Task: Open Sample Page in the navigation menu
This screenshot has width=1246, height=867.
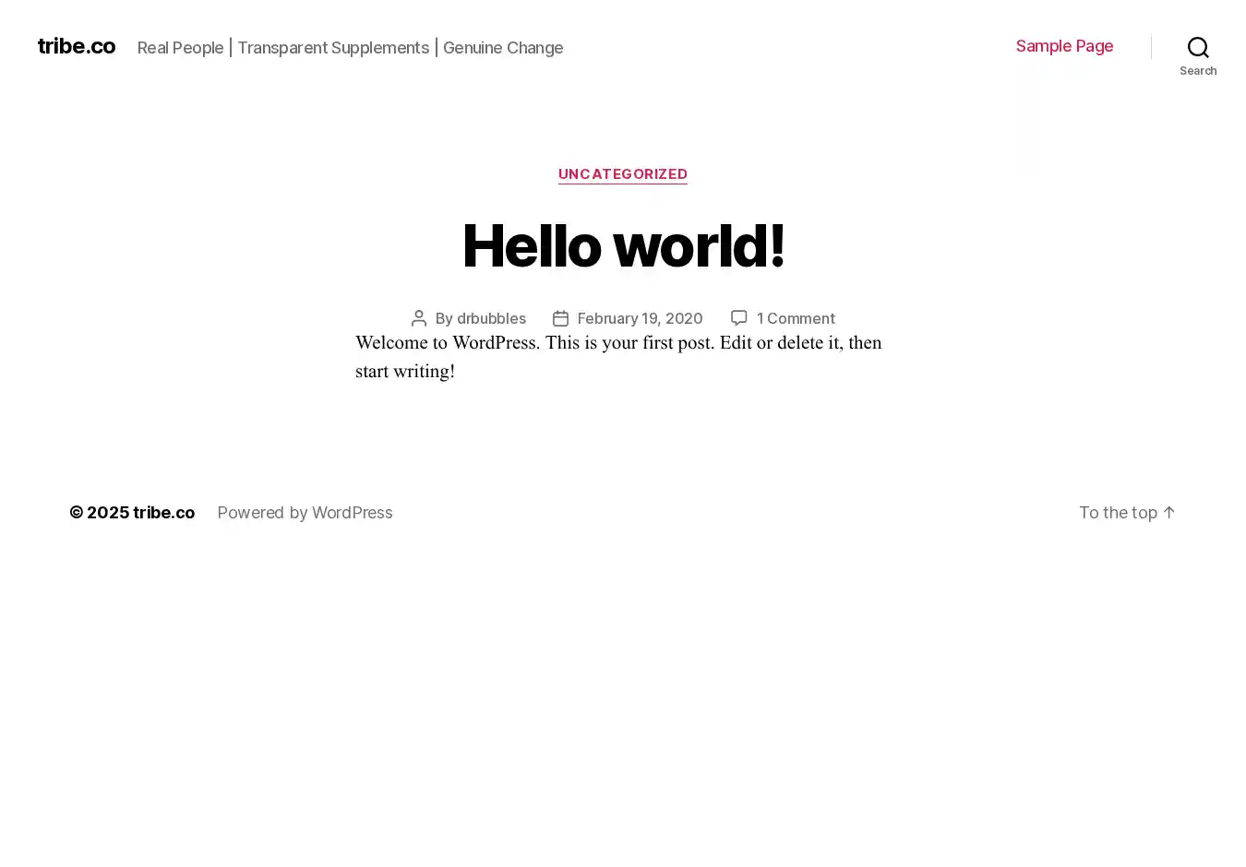Action: point(1064,46)
